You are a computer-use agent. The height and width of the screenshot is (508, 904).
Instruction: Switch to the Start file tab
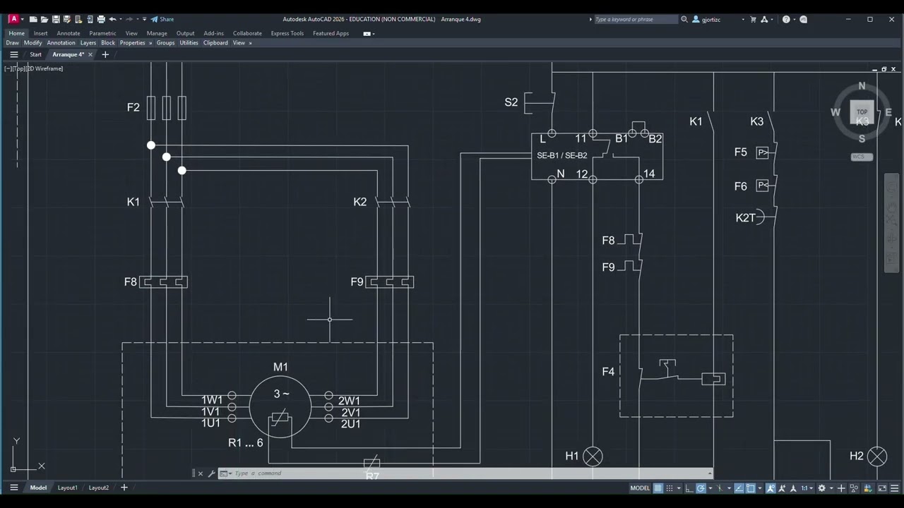[35, 54]
